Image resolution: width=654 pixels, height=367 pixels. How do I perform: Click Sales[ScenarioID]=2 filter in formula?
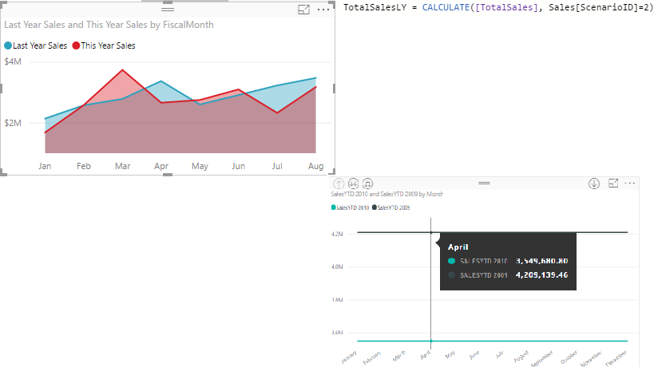599,7
